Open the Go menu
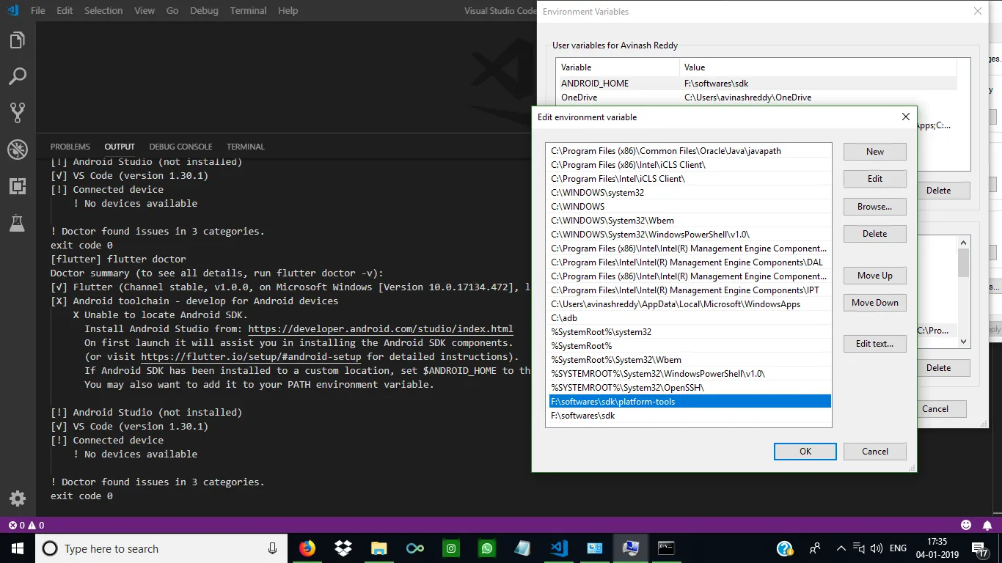The width and height of the screenshot is (1002, 563). tap(172, 11)
